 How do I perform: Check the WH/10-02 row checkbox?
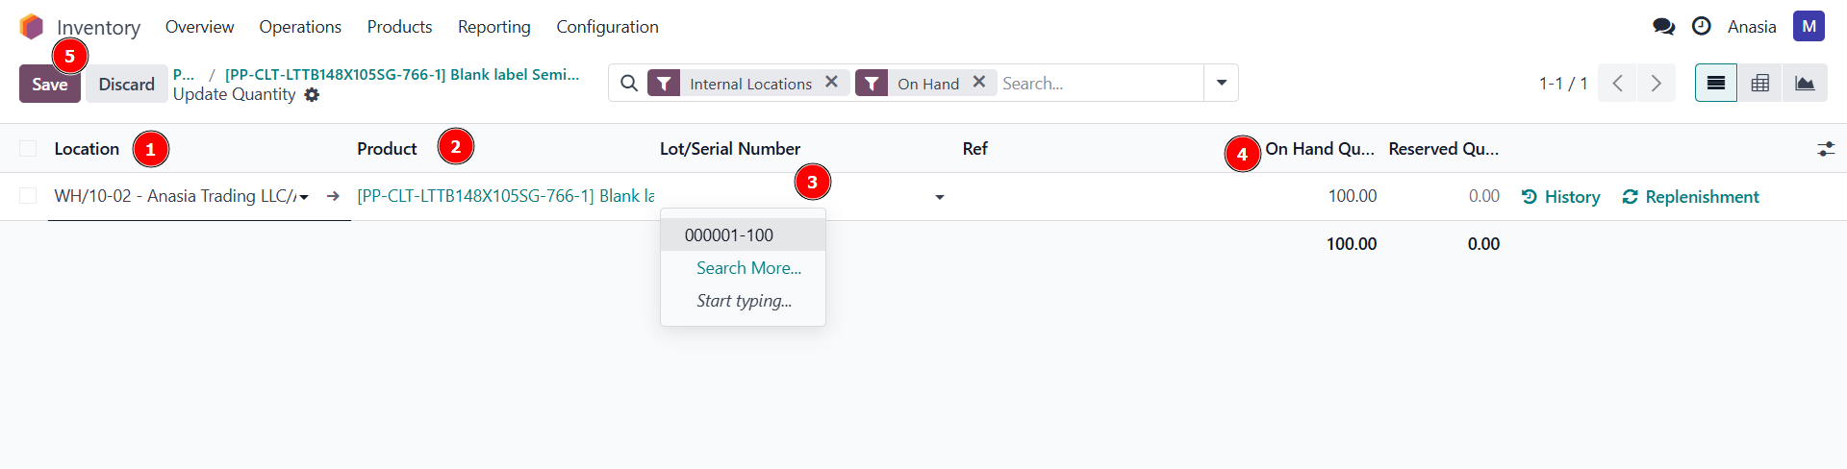pos(28,196)
